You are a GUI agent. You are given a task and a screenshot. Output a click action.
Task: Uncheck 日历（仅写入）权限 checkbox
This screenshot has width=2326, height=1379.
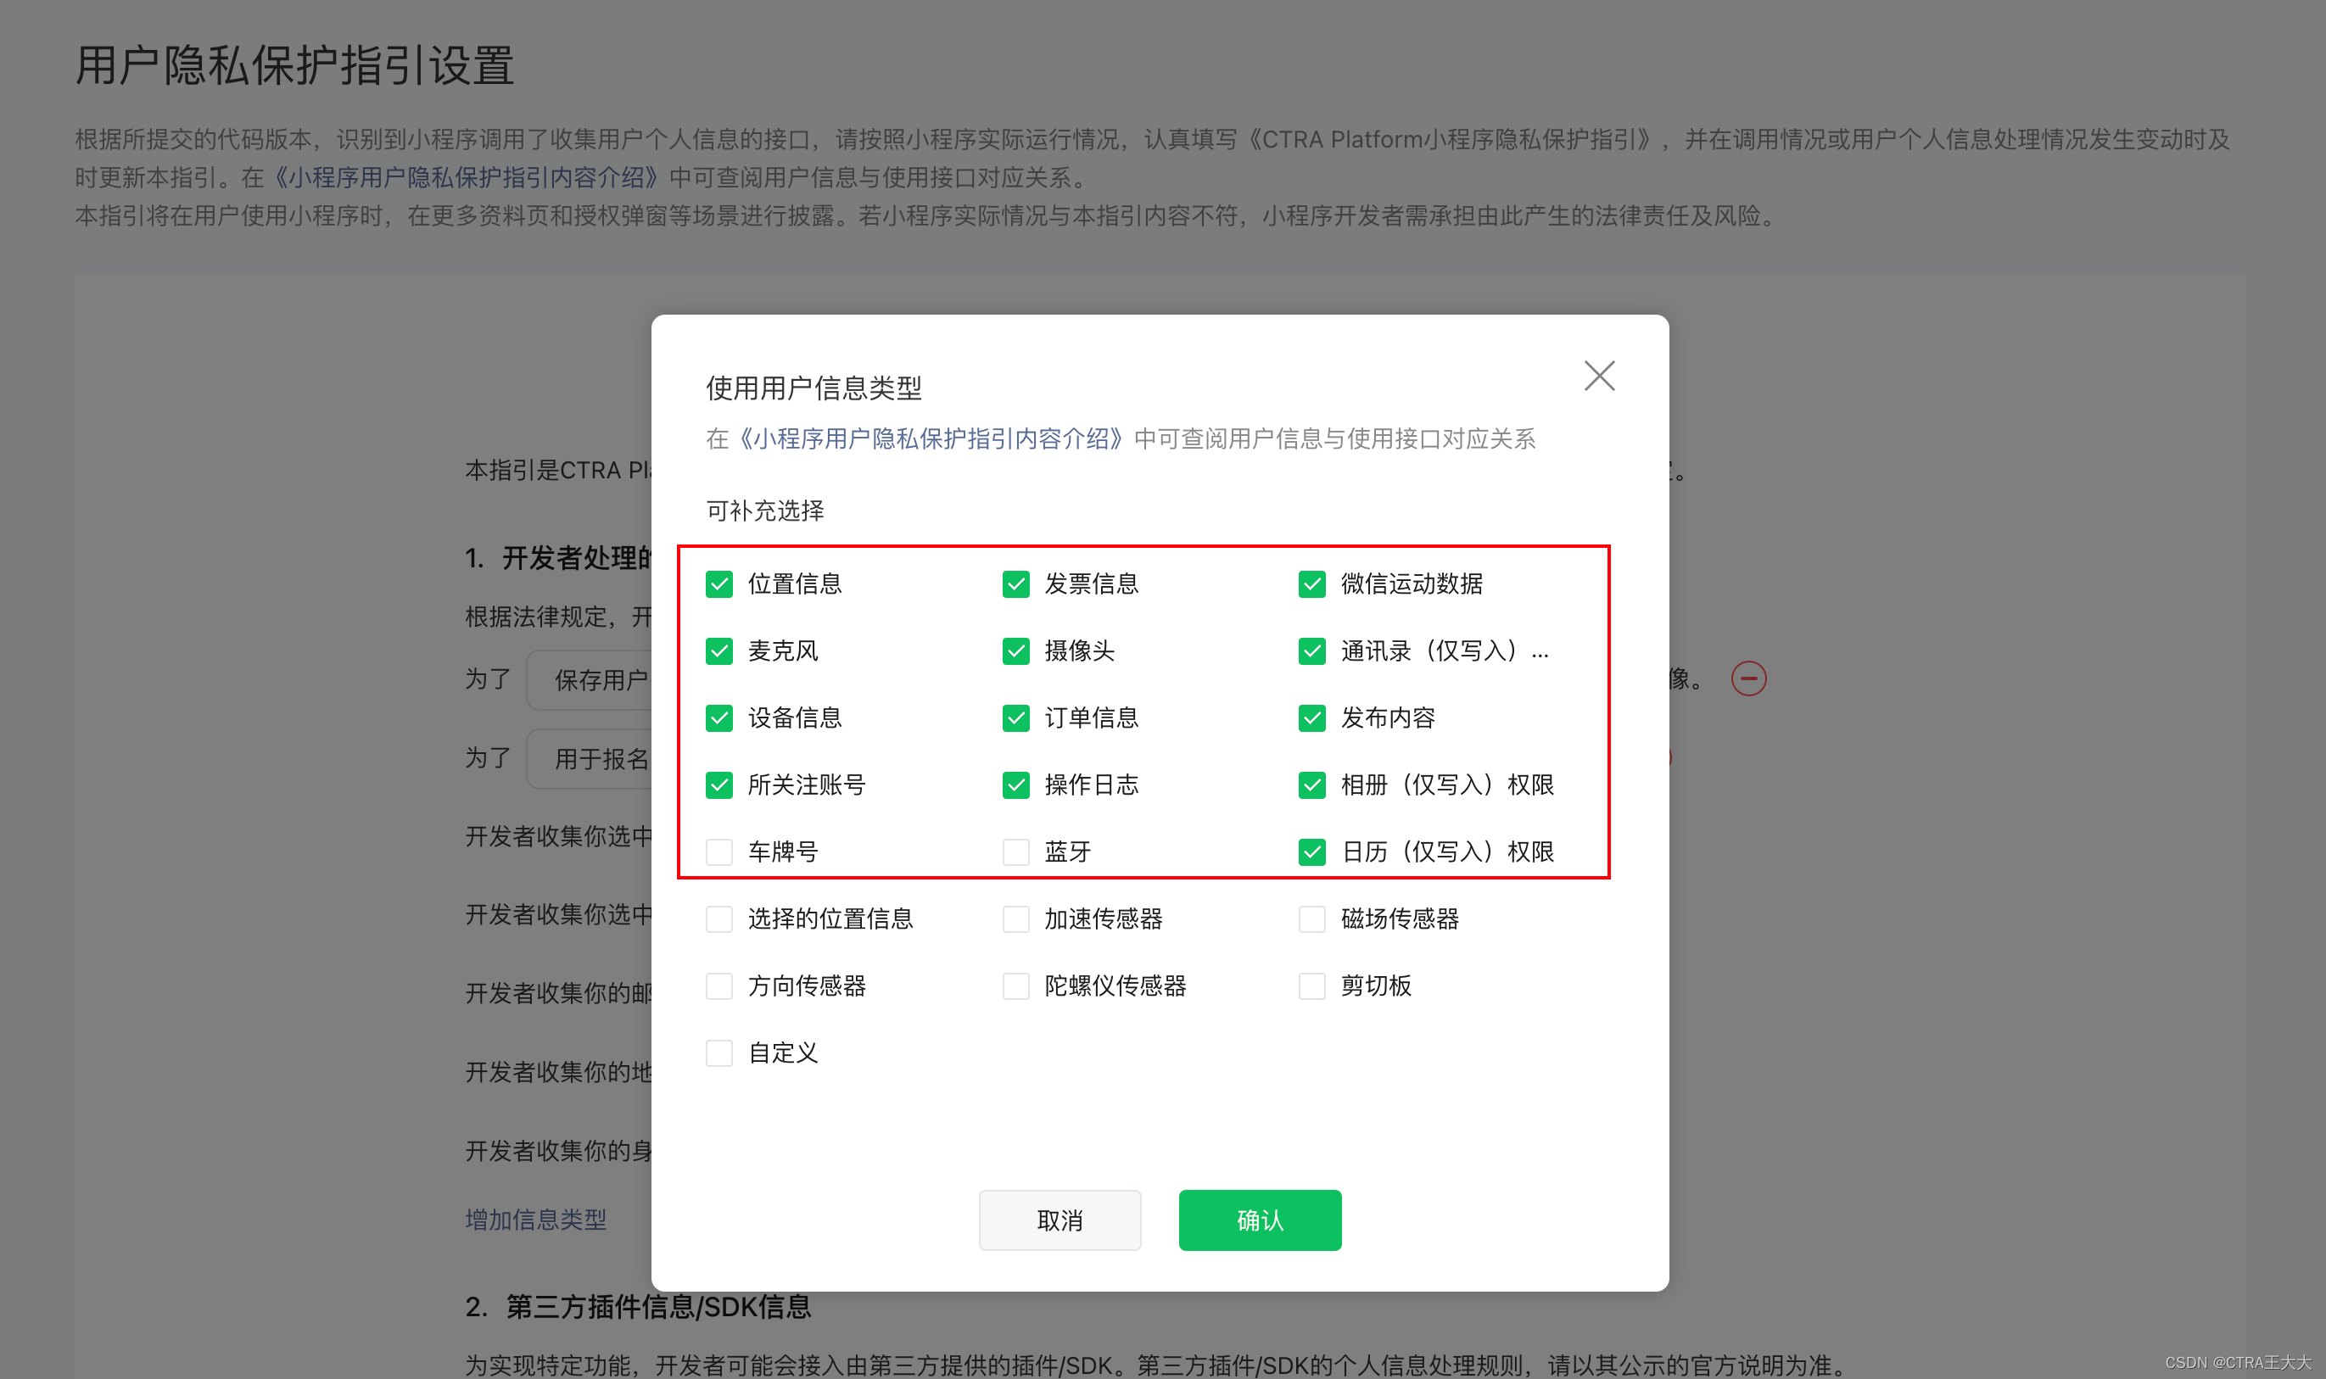click(1312, 852)
